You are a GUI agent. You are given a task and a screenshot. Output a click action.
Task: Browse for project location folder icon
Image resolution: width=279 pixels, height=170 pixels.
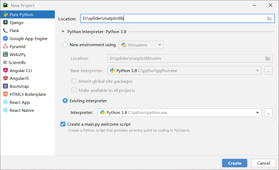click(269, 18)
